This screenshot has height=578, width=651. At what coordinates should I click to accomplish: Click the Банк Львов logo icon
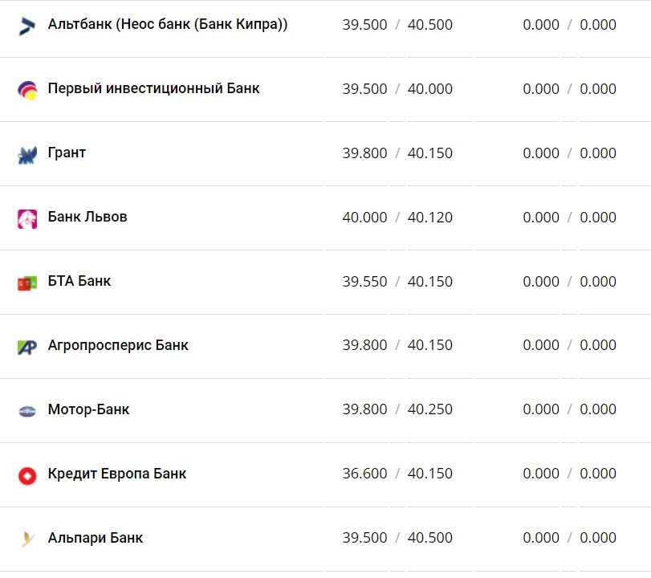point(27,218)
